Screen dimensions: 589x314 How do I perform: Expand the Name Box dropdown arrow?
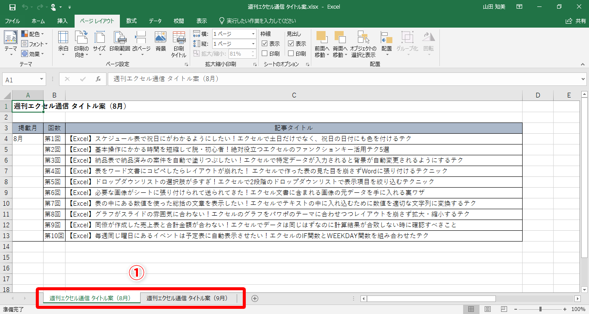[42, 79]
